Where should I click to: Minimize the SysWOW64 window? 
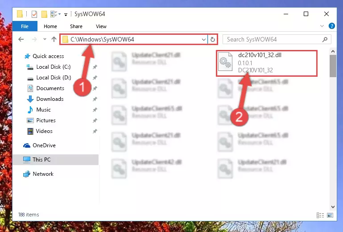click(286, 14)
